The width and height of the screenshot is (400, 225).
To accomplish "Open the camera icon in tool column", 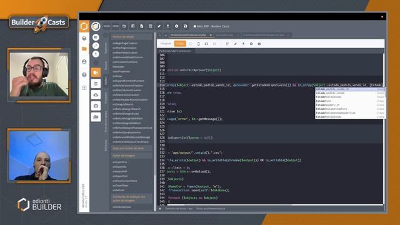I will click(96, 106).
